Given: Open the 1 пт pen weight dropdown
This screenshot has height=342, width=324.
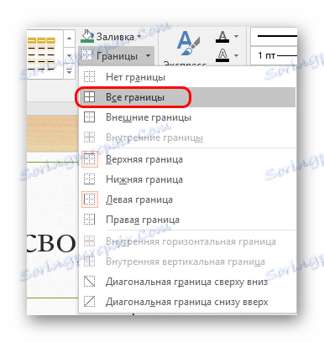Looking at the screenshot, I should 274,55.
